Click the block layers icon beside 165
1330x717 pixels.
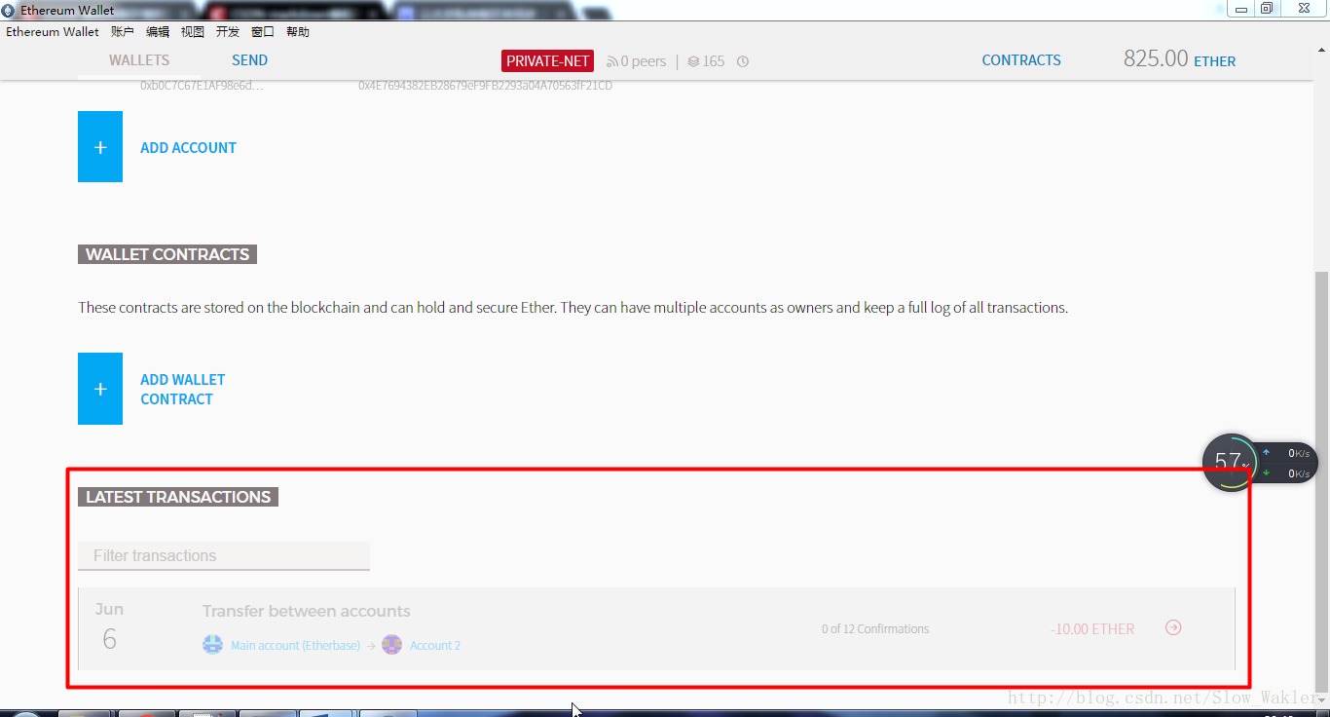click(x=693, y=61)
